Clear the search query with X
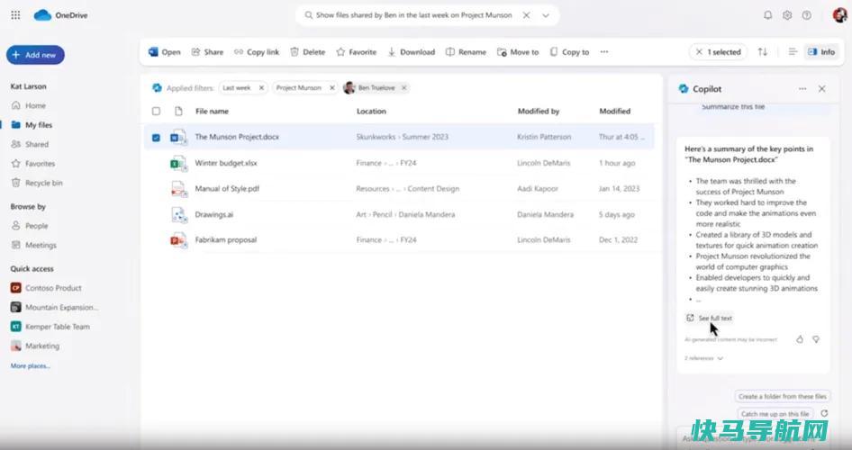852x450 pixels. (526, 15)
